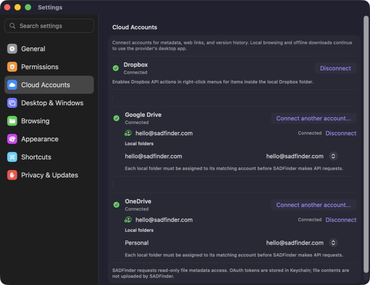Screen dimensions: 370x285
Task: Click the Google Drive service name
Action: tap(143, 115)
